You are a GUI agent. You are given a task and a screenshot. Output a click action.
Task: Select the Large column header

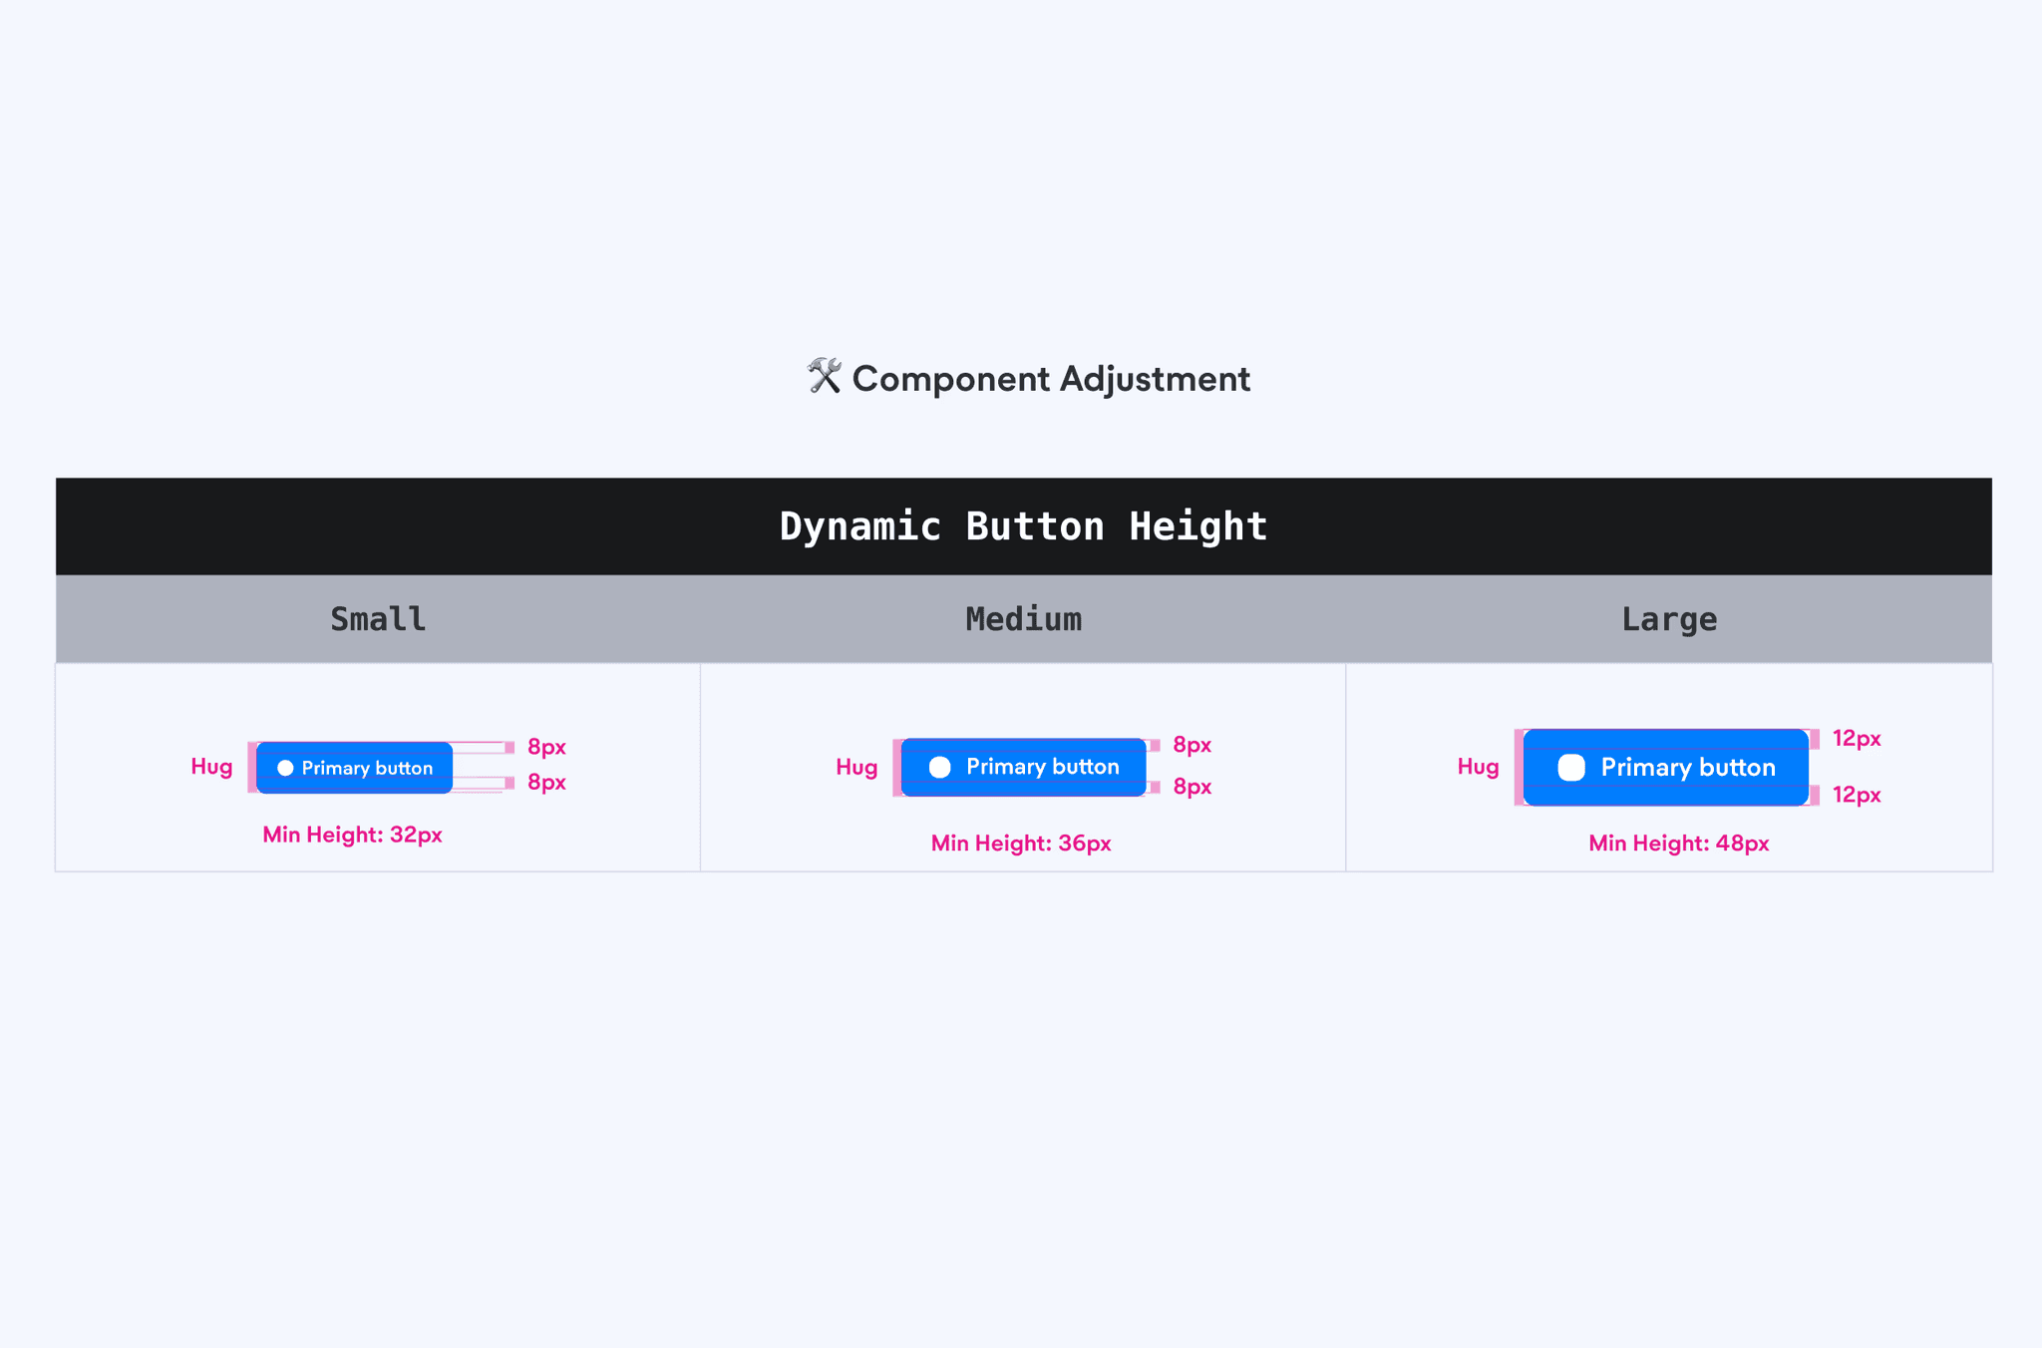click(x=1669, y=619)
